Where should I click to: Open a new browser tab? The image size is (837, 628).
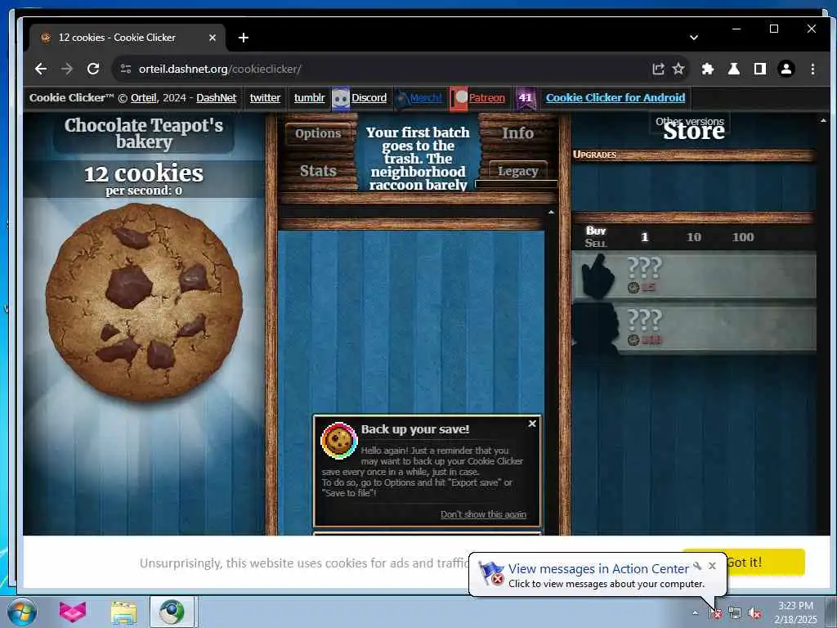click(244, 38)
